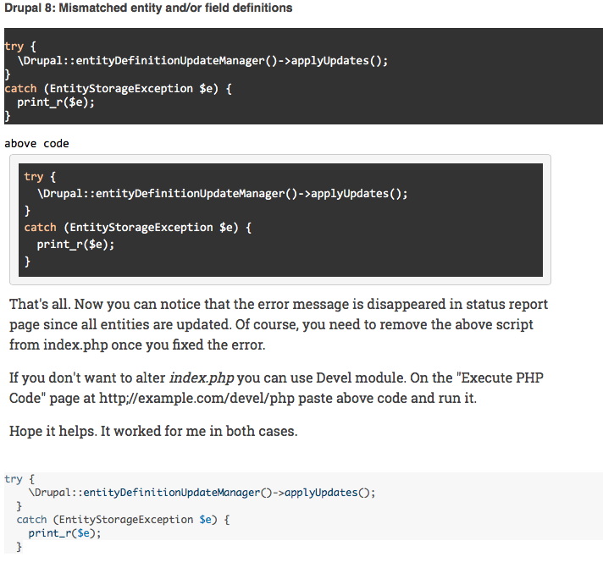Image resolution: width=603 pixels, height=568 pixels.
Task: Click blue $e variable in bottom catch line
Action: tap(205, 520)
